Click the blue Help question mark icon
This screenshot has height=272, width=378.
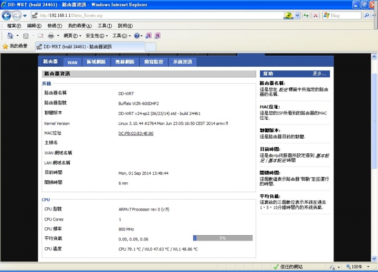click(136, 36)
